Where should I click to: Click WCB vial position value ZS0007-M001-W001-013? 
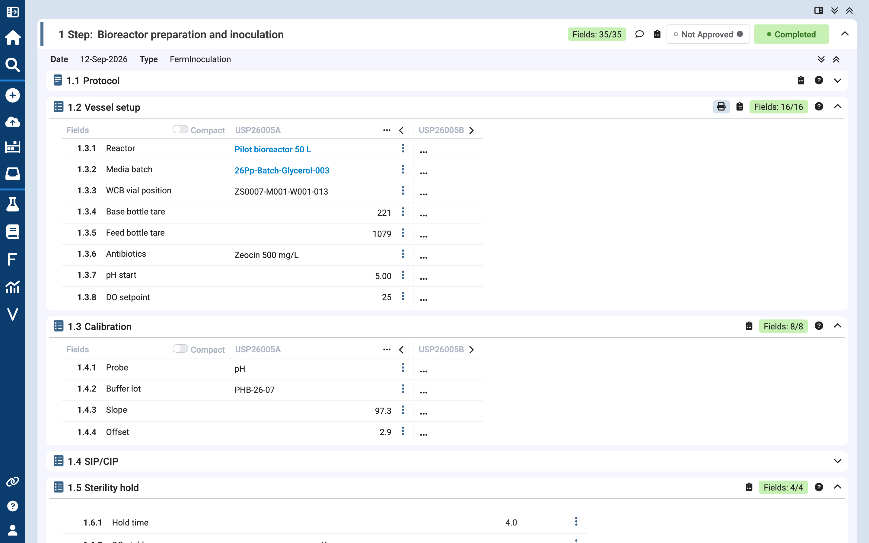click(x=281, y=192)
